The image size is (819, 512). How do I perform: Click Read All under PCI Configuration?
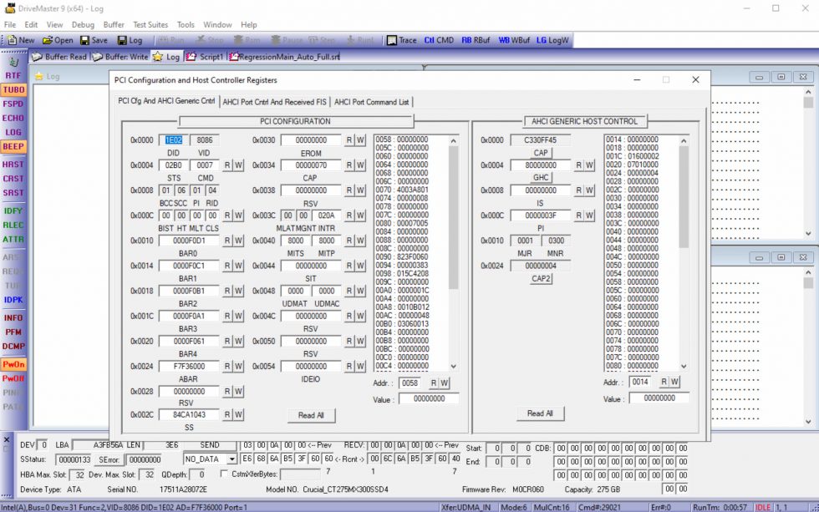[311, 415]
